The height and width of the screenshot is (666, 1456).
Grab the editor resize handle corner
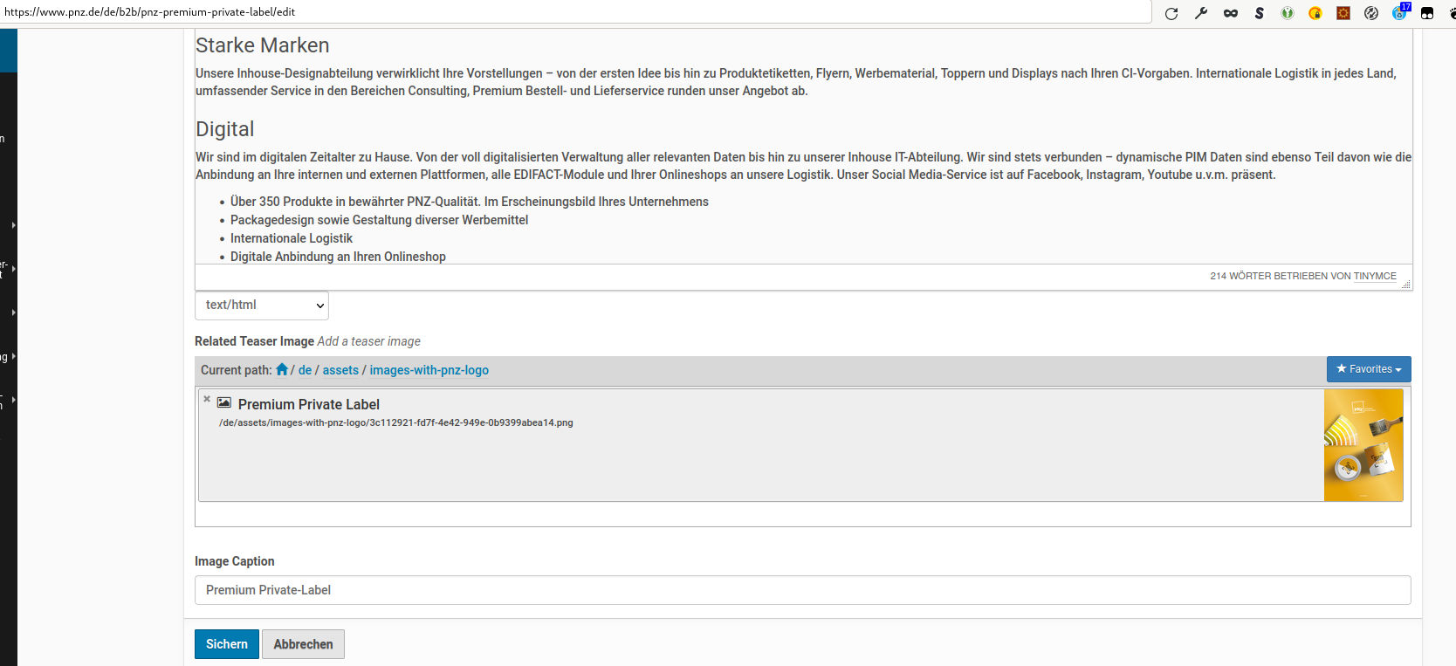click(1405, 284)
